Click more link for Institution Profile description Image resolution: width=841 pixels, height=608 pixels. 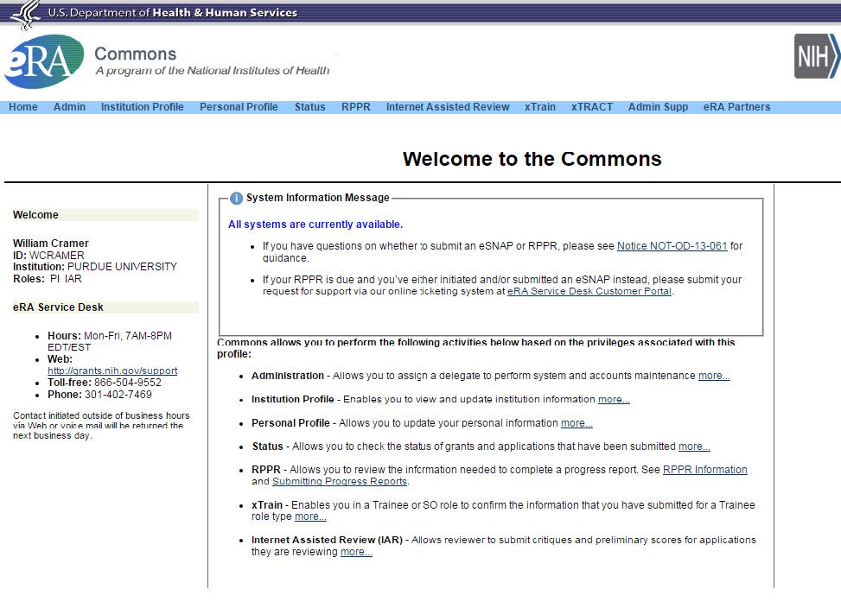click(x=614, y=399)
